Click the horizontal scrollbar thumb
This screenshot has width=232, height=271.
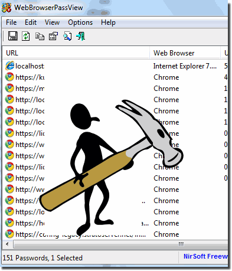(x=120, y=244)
